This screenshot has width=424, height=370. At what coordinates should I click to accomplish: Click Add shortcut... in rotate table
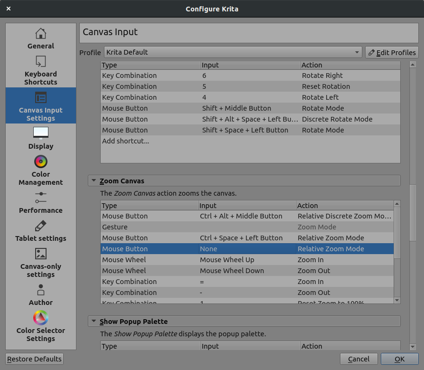pos(125,141)
